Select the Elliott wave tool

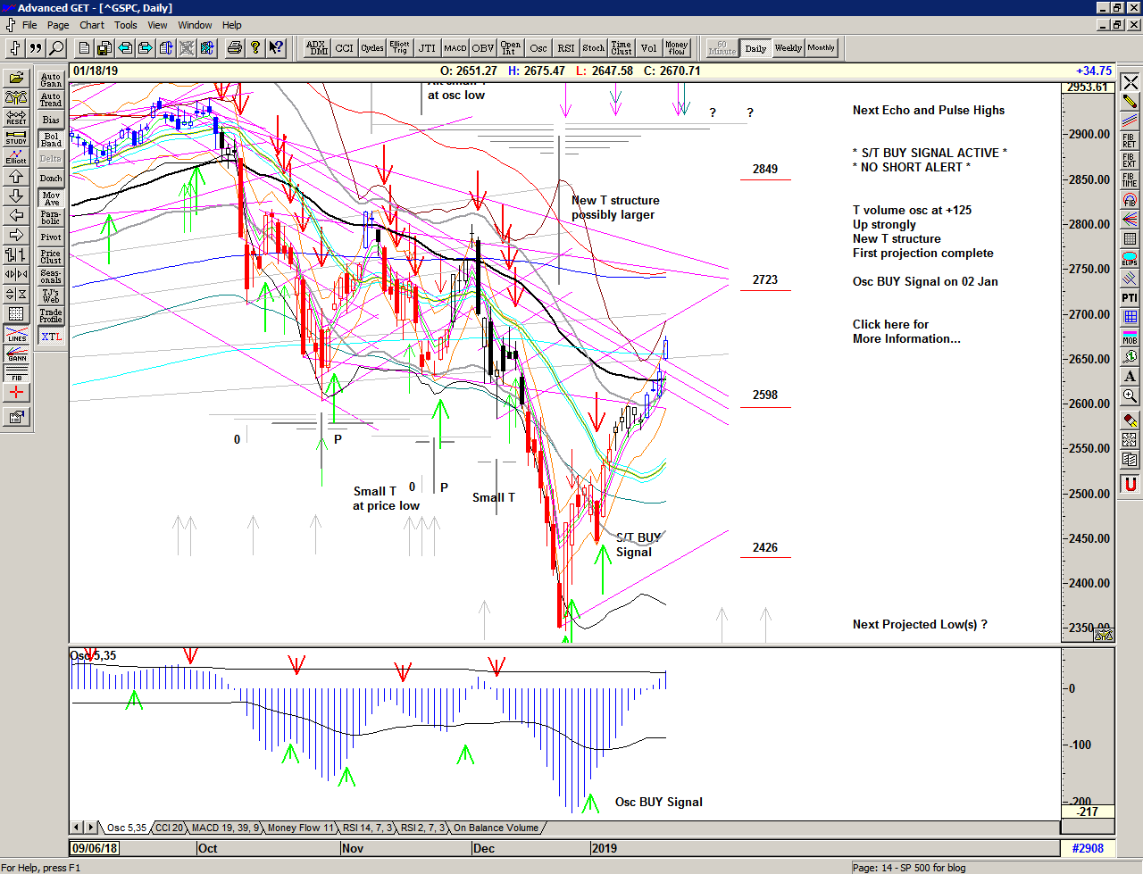tap(16, 156)
